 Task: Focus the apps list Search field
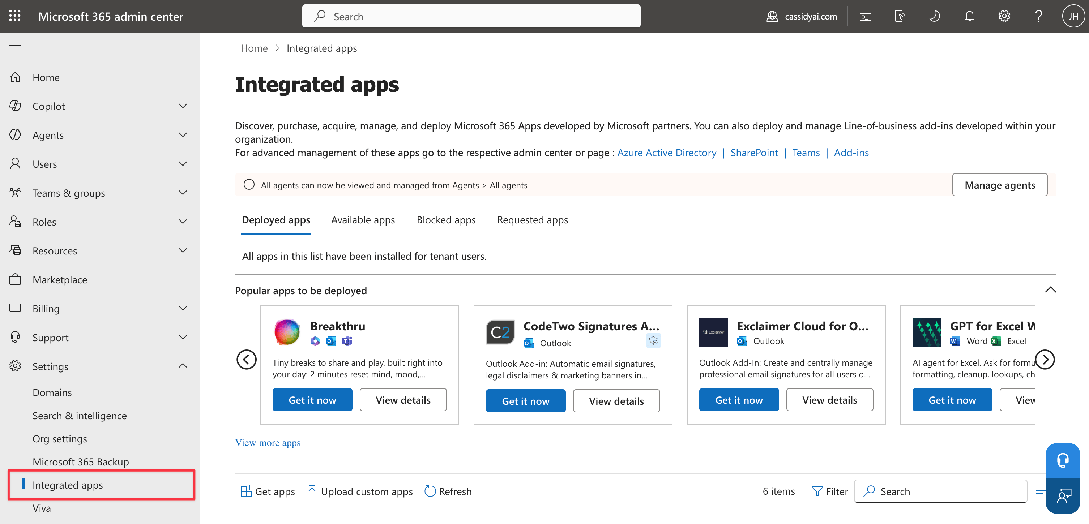[x=940, y=491]
